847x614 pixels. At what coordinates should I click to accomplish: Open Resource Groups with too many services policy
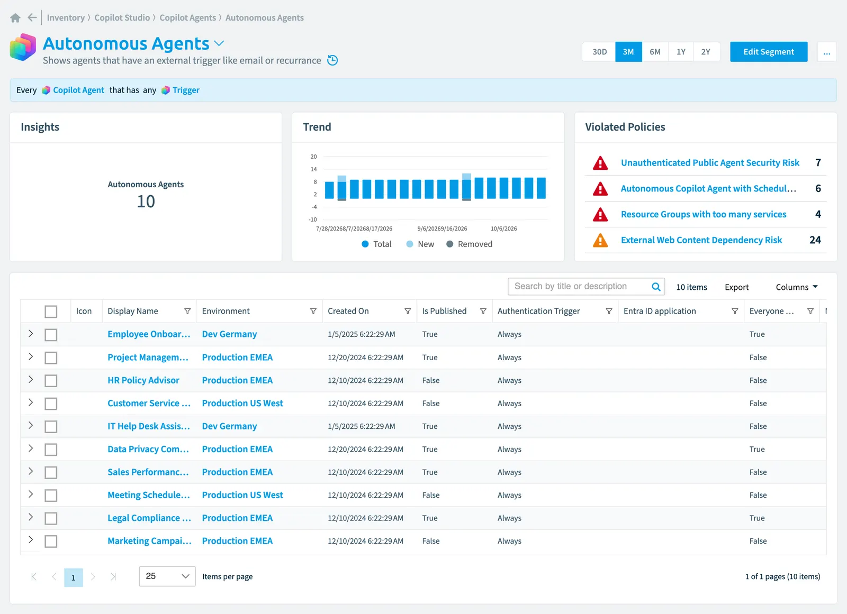click(704, 214)
